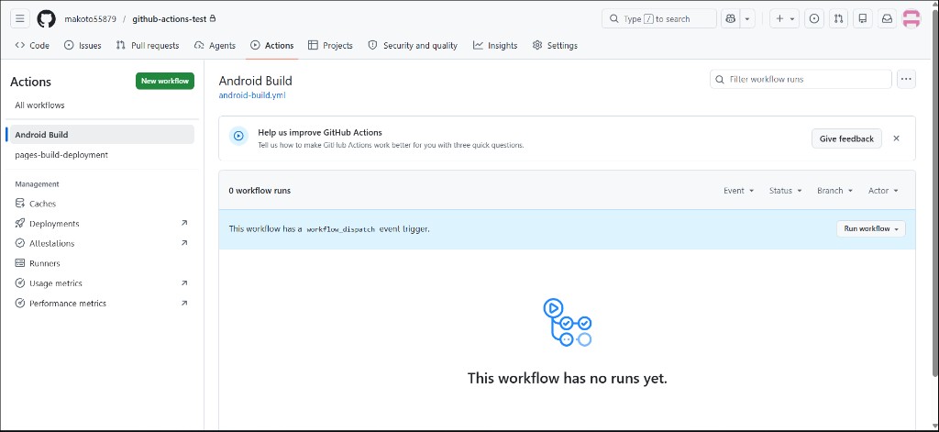Screen dimensions: 939x432
Task: Open the Insights tab
Action: click(x=495, y=46)
